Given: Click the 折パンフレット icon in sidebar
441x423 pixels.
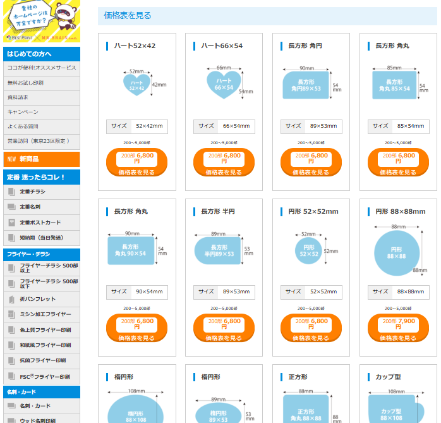Looking at the screenshot, I should click(11, 299).
